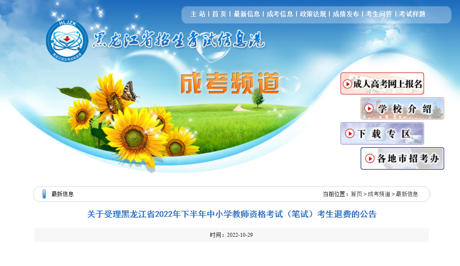460x266 pixels.
Task: Click the HLJZK circular site logo
Action: click(67, 41)
